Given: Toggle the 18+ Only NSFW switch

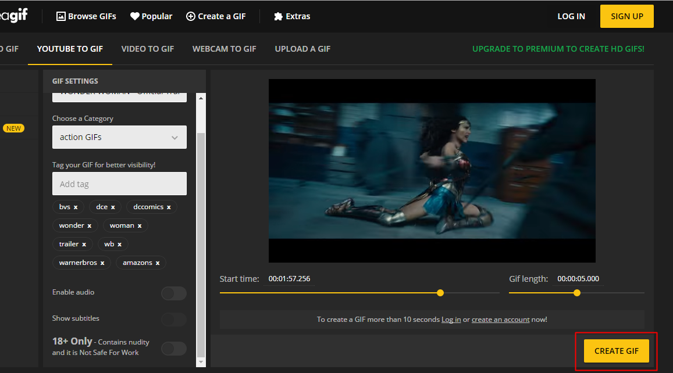Looking at the screenshot, I should click(174, 349).
